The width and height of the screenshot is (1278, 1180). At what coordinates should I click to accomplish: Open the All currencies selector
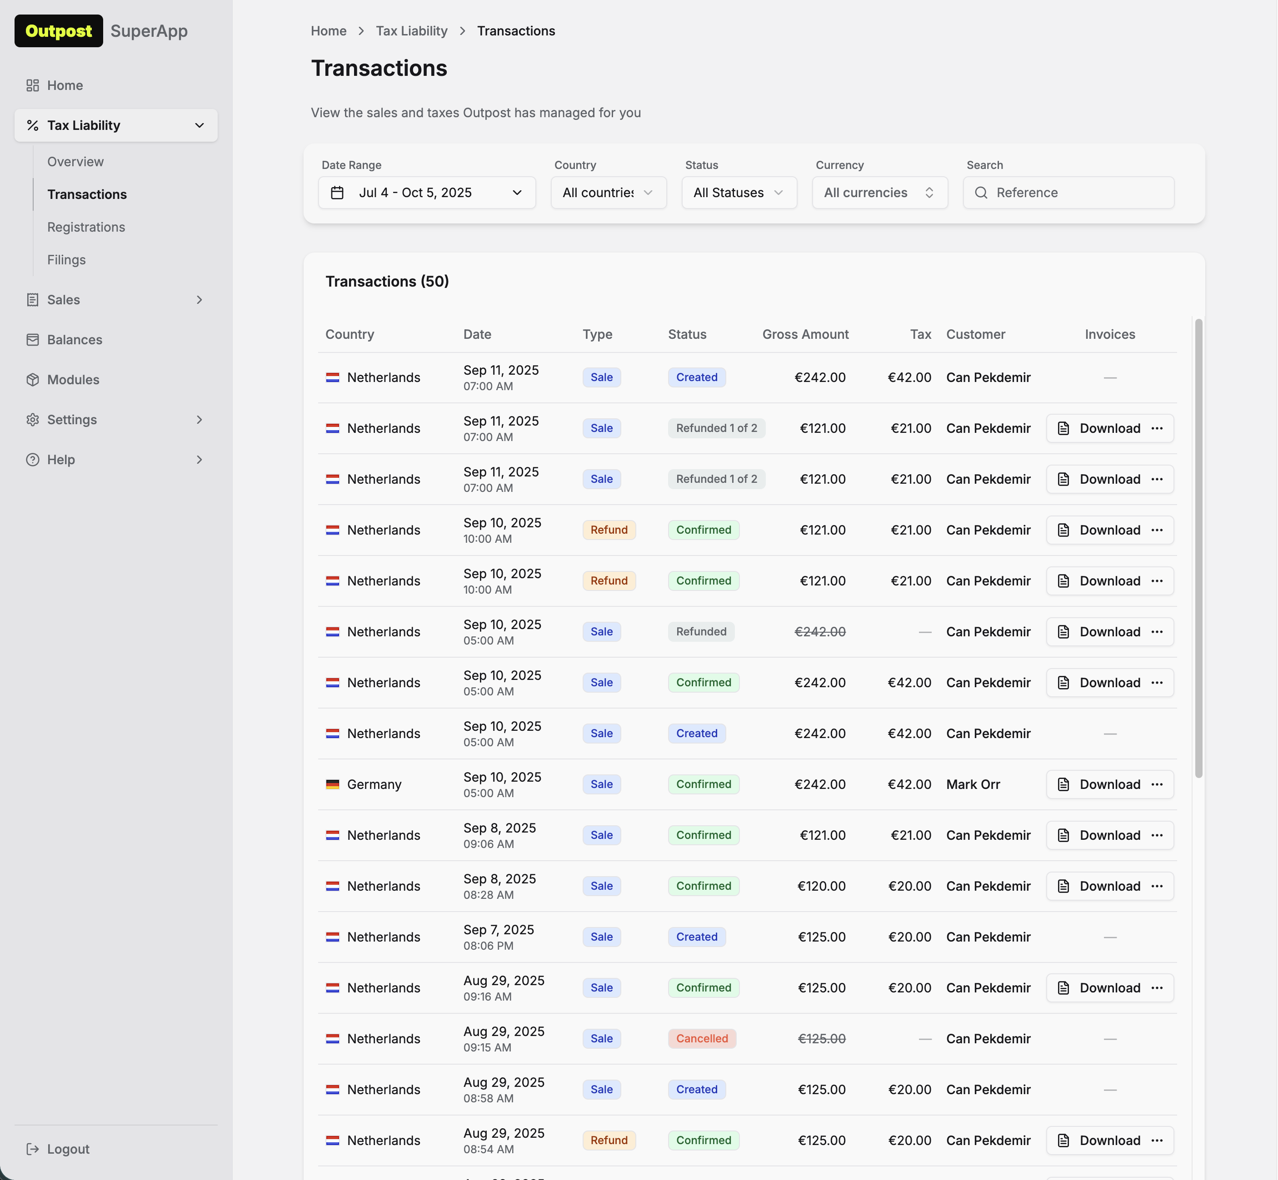(x=879, y=193)
